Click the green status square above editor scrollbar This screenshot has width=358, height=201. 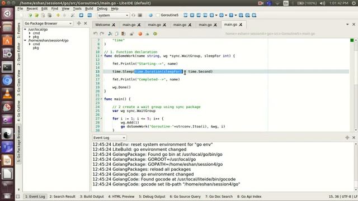352,40
